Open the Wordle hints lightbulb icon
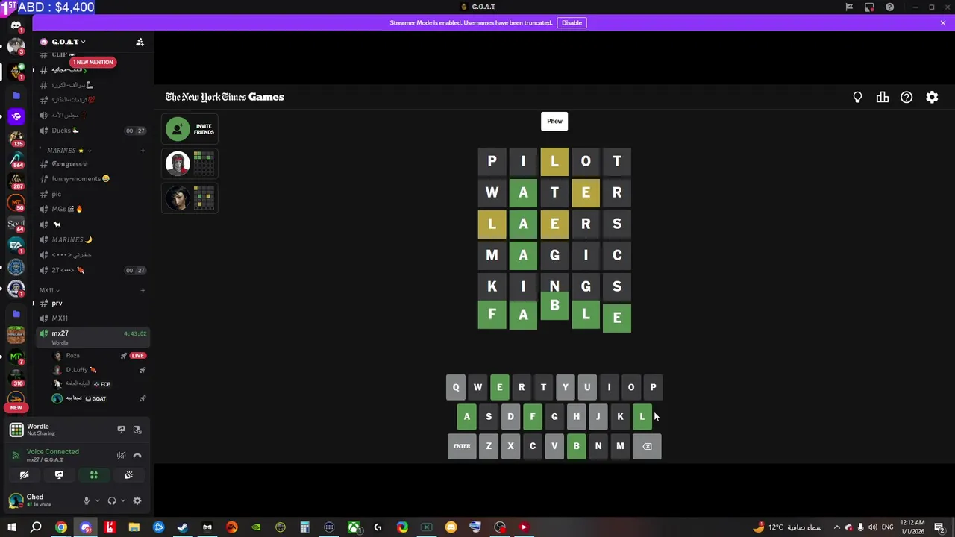955x537 pixels. point(857,97)
